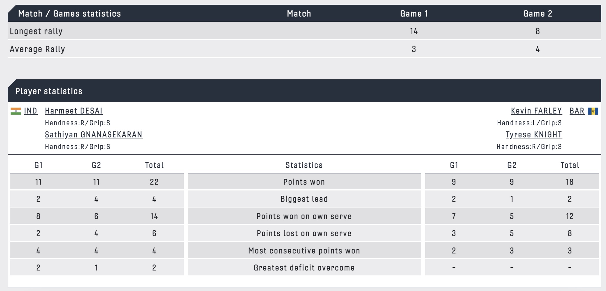The image size is (606, 291).
Task: Open Kevin FARLEY player profile
Action: click(x=537, y=111)
